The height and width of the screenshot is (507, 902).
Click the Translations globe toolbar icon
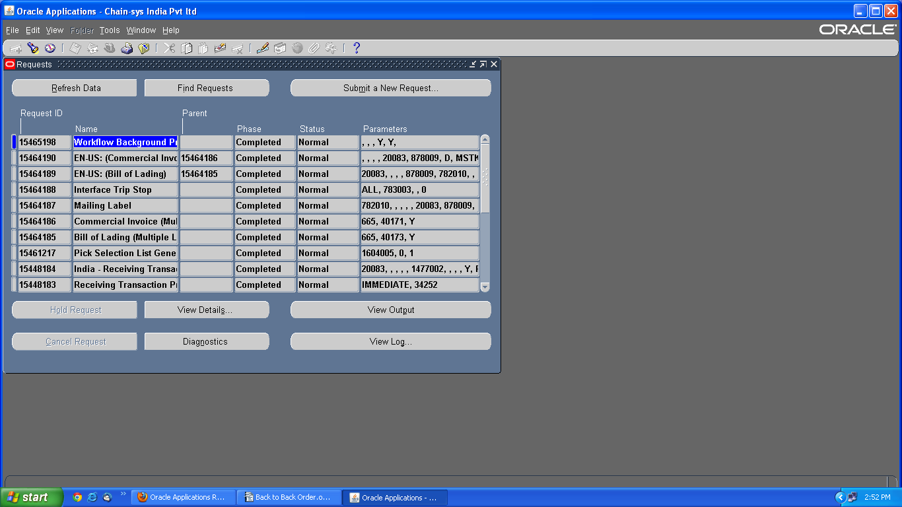click(297, 48)
